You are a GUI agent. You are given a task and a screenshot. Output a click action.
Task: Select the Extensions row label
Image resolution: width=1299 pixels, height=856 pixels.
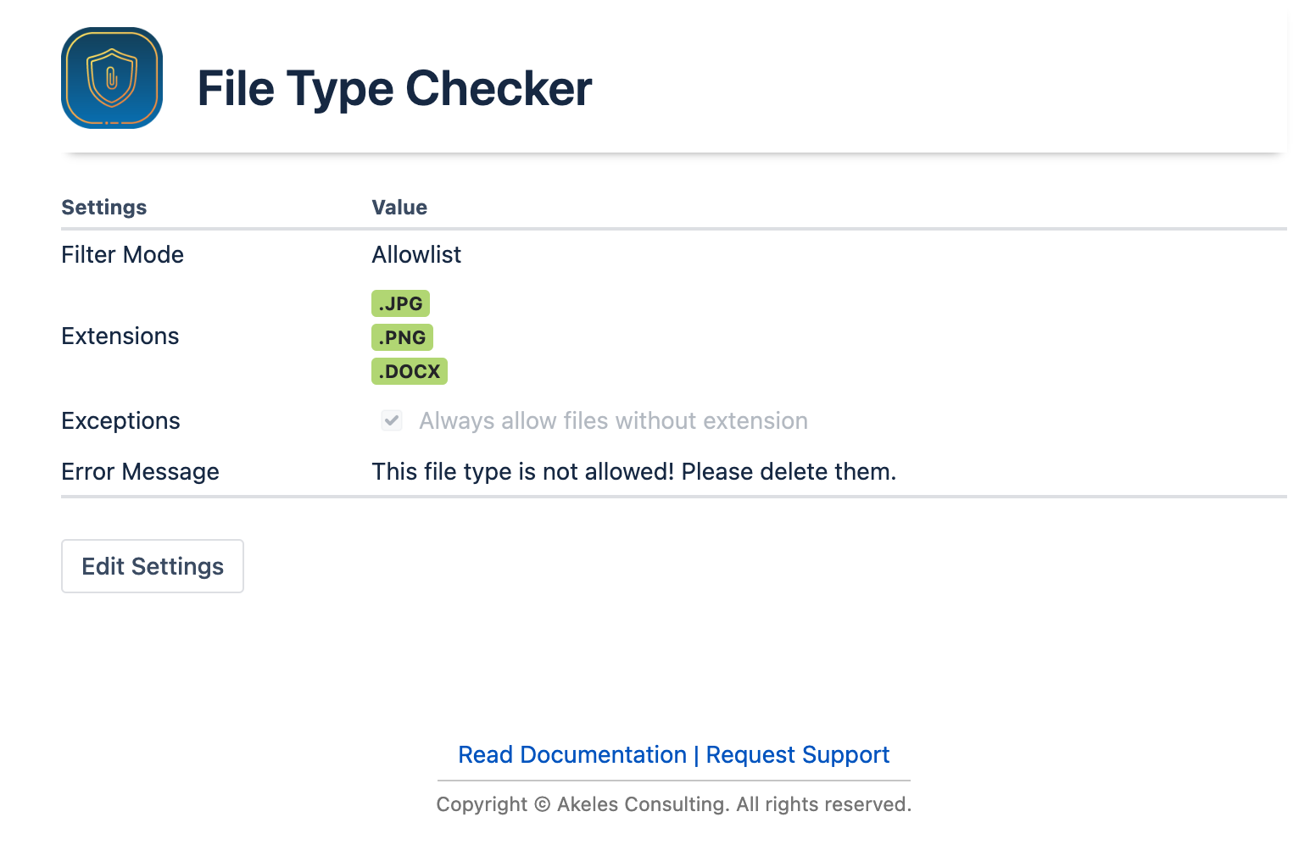point(120,336)
